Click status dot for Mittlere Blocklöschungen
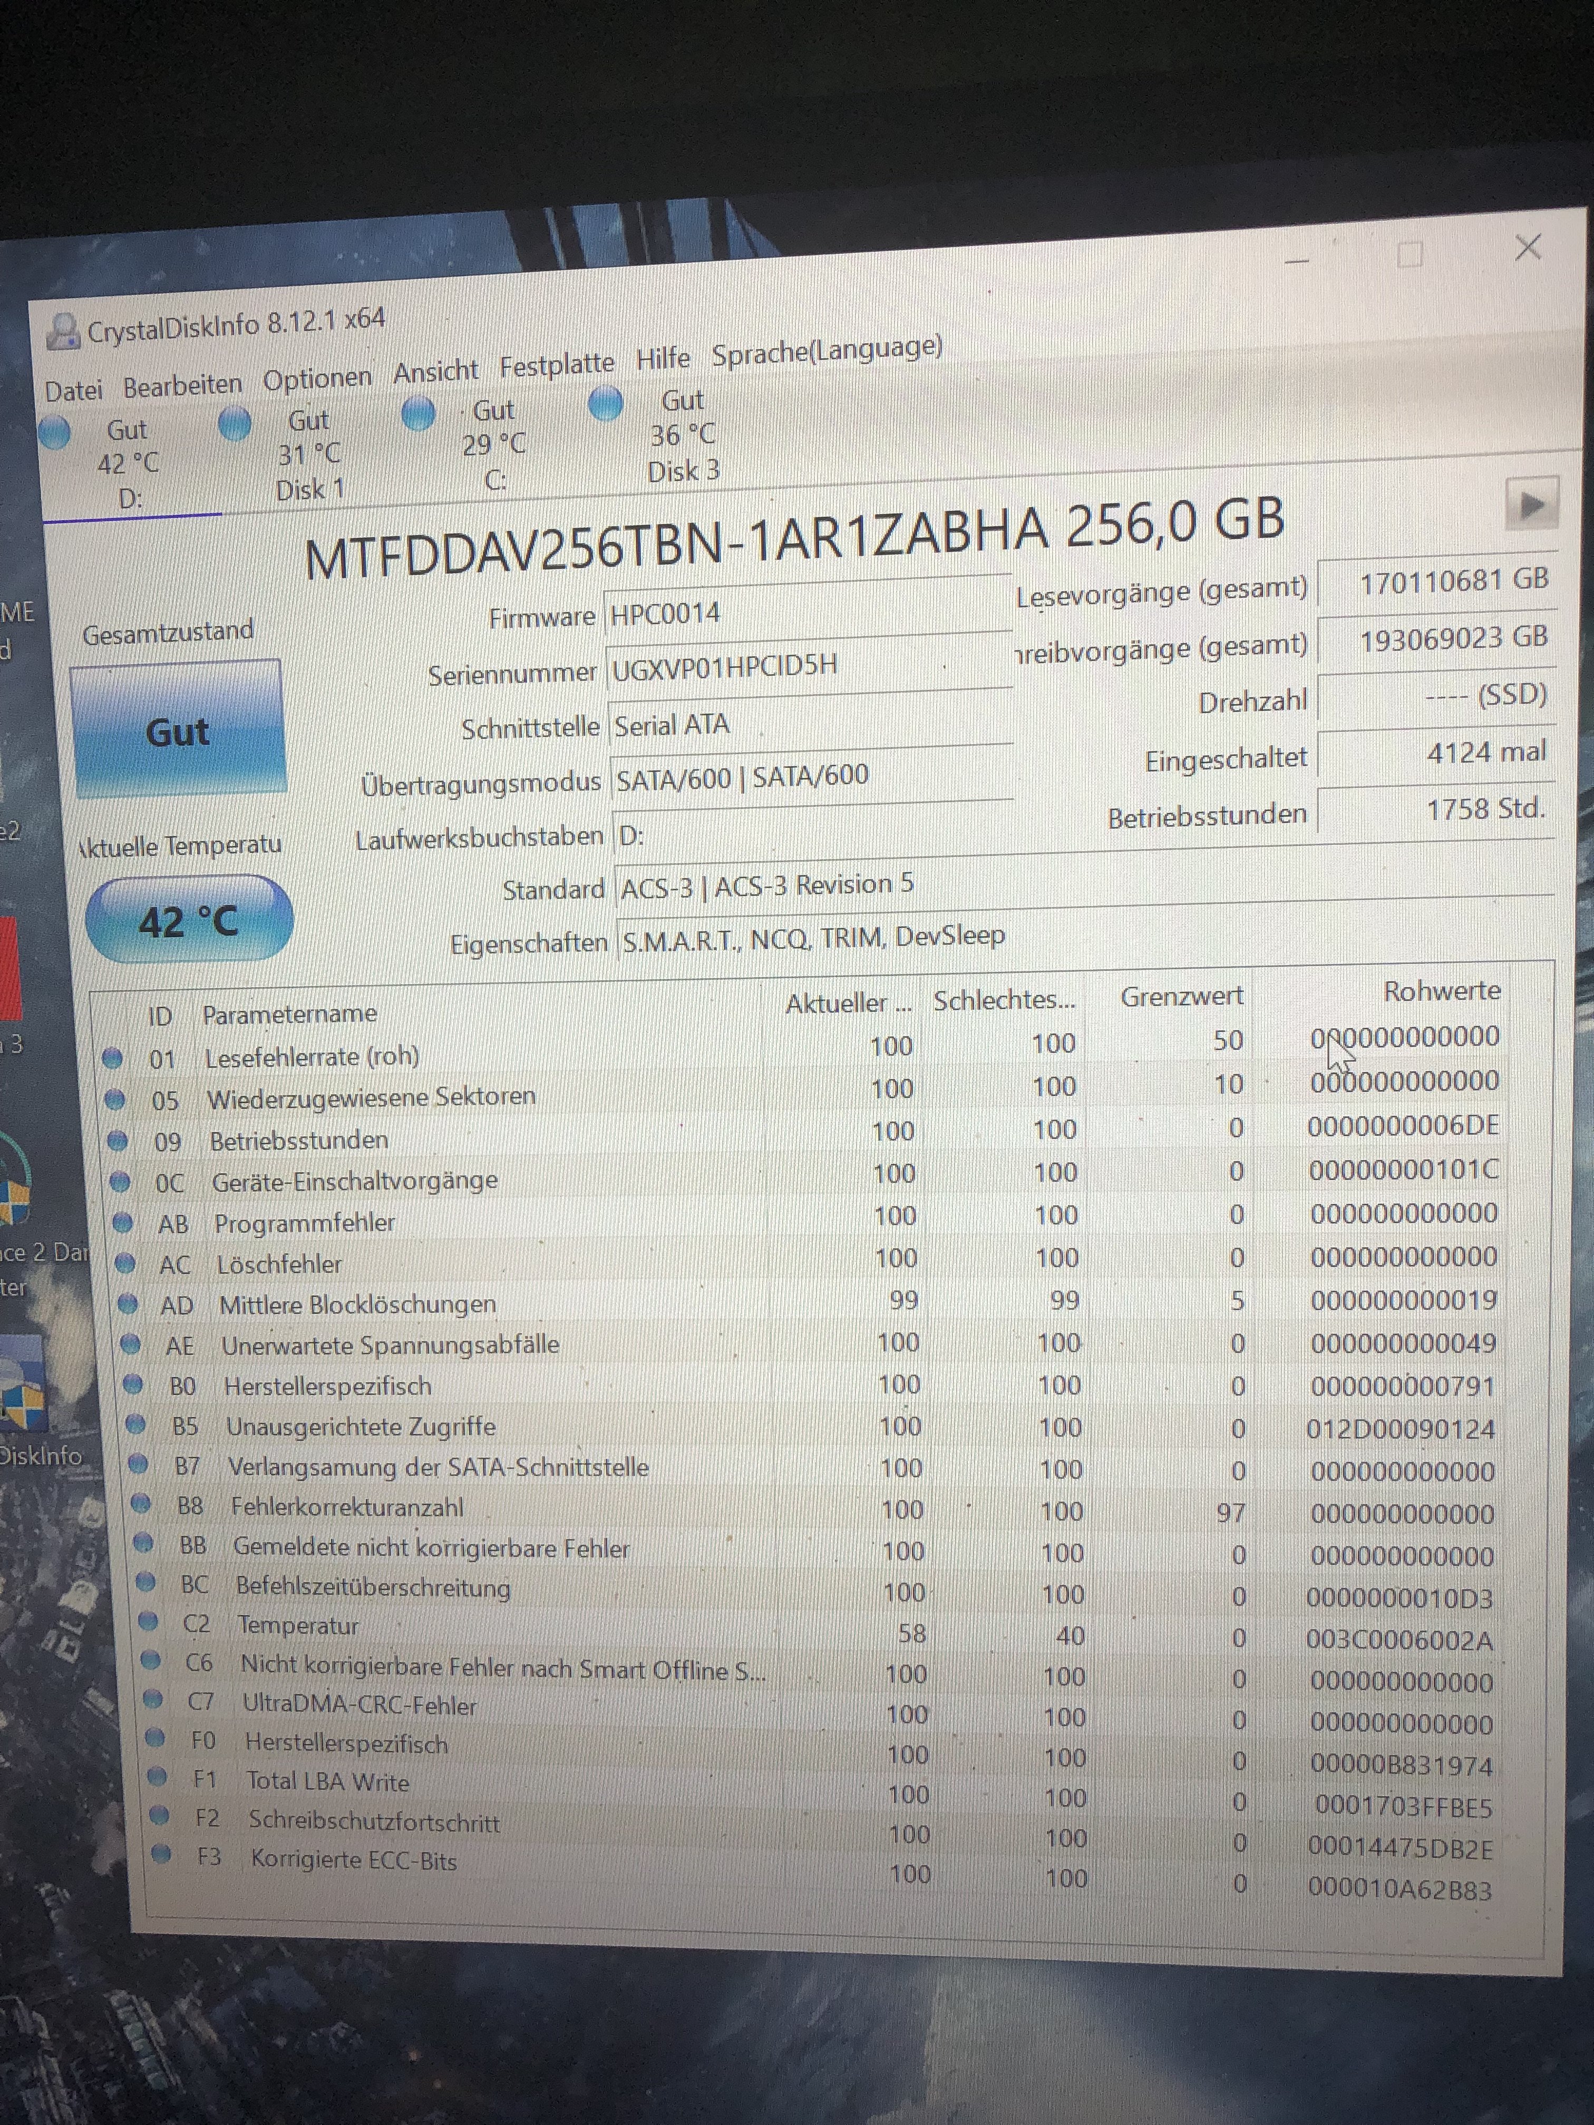The width and height of the screenshot is (1594, 2125). coord(128,1304)
